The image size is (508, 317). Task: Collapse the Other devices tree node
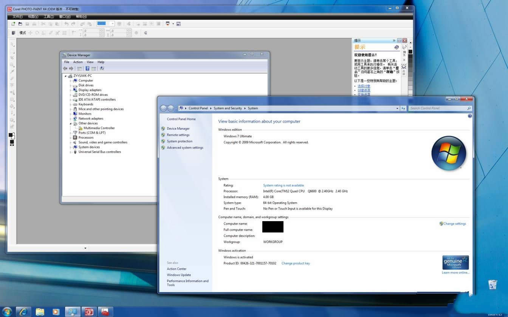[x=70, y=123]
